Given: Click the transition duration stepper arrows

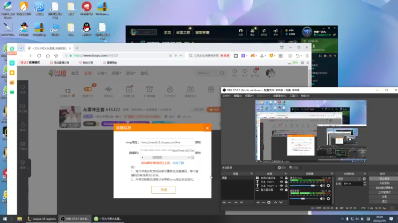Looking at the screenshot, I should click(365, 184).
